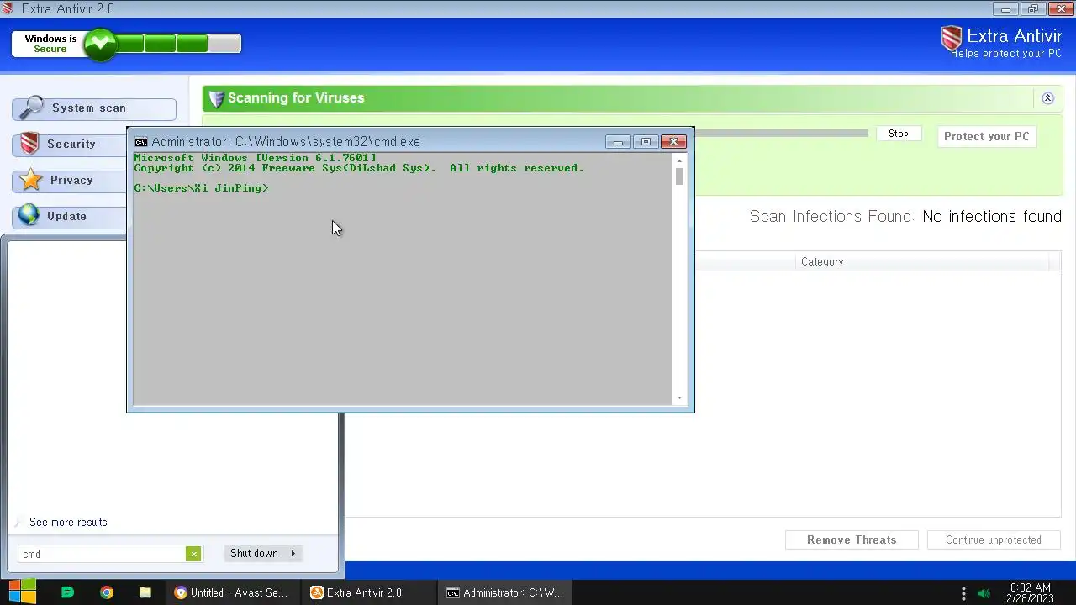The height and width of the screenshot is (605, 1076).
Task: Minimize the cmd.exe window
Action: 618,142
